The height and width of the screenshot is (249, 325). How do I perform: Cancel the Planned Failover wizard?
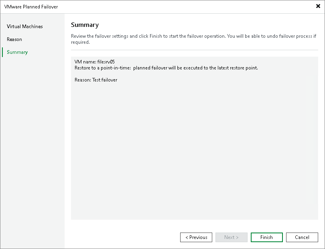302,237
